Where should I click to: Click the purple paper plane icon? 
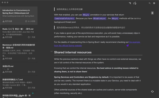coord(127,46)
